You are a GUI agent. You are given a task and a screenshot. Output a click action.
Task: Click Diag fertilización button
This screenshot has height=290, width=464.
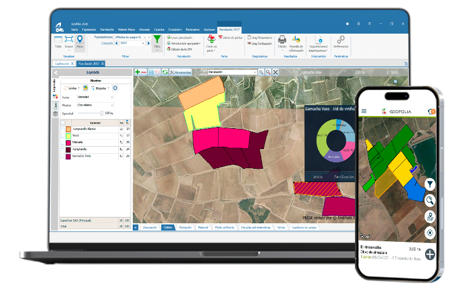click(259, 43)
